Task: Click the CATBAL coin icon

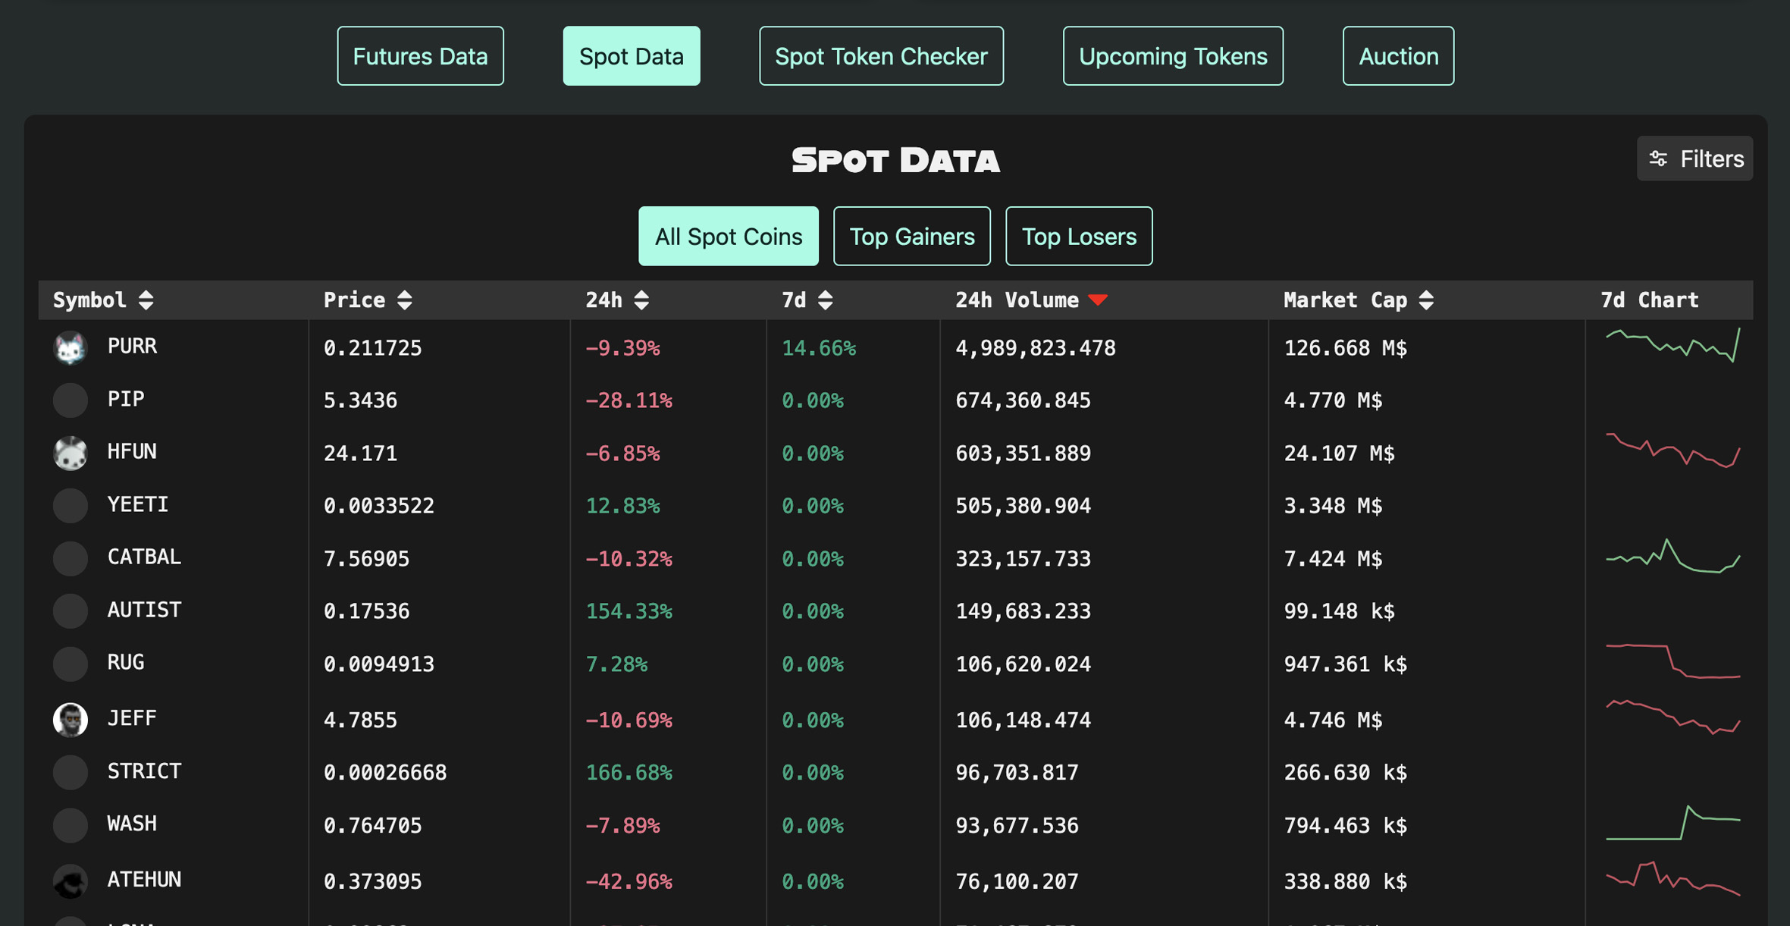Action: (70, 557)
